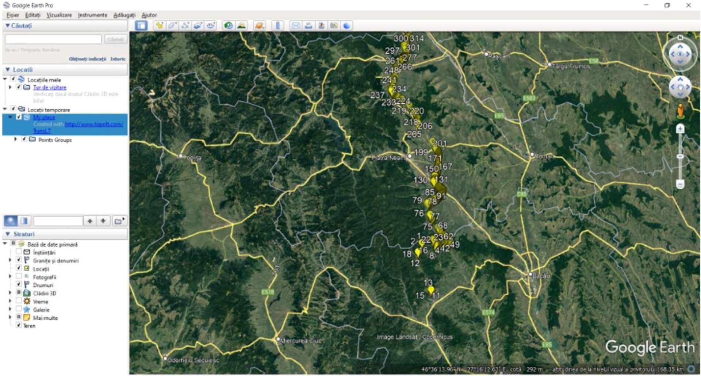Click the move joystick hand control
Viewport: 701px width, 376px height.
click(x=680, y=87)
